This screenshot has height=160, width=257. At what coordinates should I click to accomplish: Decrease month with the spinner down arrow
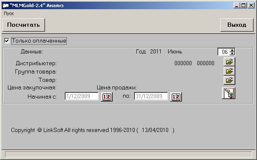point(232,53)
